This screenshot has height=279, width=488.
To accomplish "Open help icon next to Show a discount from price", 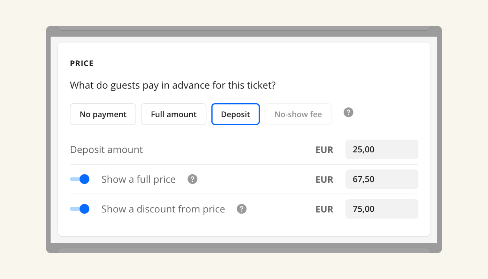I will tap(242, 209).
